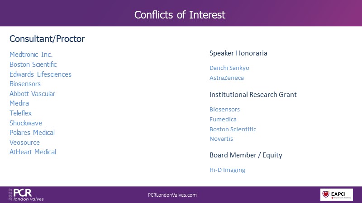Viewport: 362px width, 203px height.
Task: Click Hi-D Imaging entry
Action: [x=228, y=170]
